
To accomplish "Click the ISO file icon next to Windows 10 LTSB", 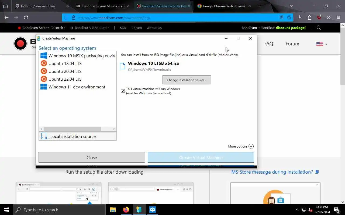I will point(123,66).
